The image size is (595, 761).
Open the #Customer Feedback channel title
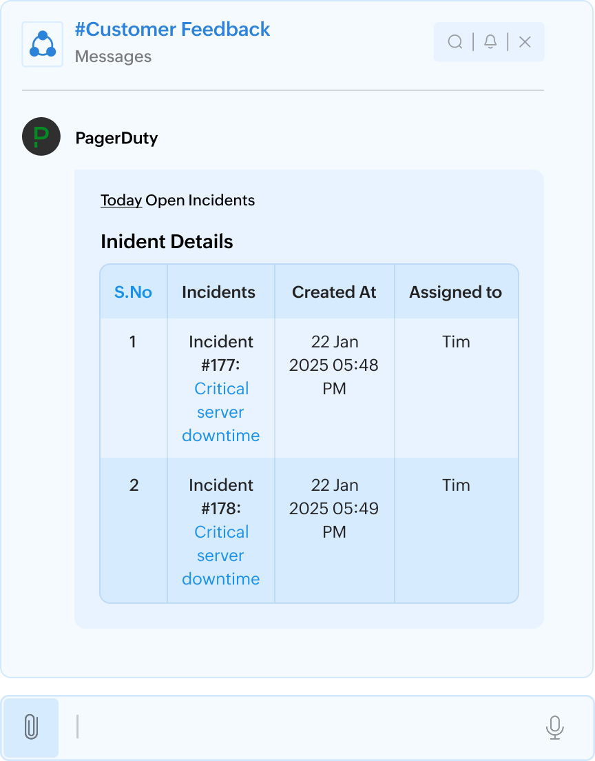tap(172, 30)
